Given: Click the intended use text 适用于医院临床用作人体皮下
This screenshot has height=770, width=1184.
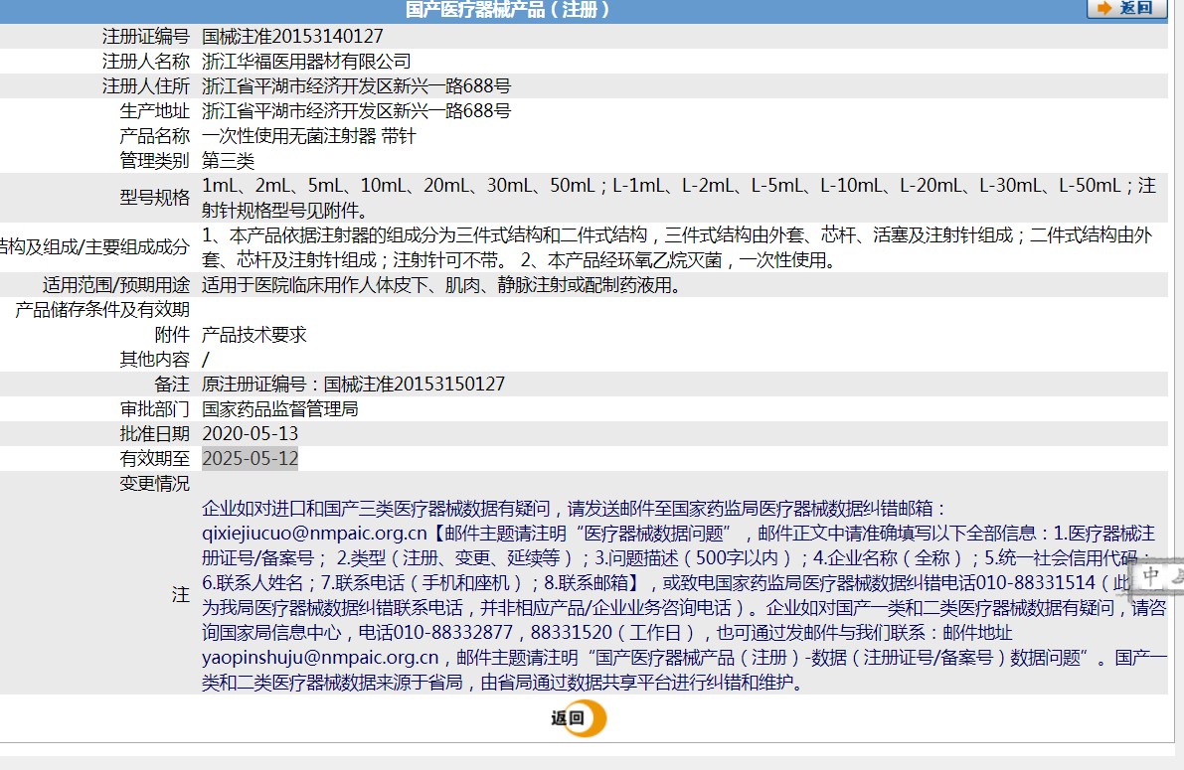Looking at the screenshot, I should tap(315, 285).
